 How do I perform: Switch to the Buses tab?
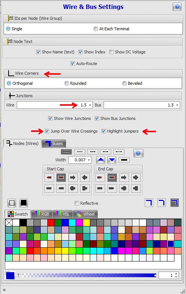tap(54, 143)
